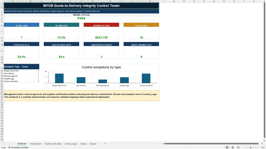Add a new sheet with plus icon

click(105, 144)
